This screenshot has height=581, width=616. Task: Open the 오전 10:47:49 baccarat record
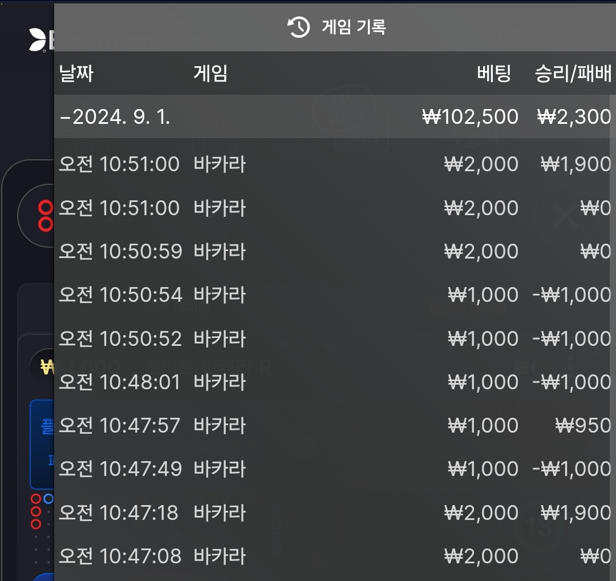click(335, 469)
